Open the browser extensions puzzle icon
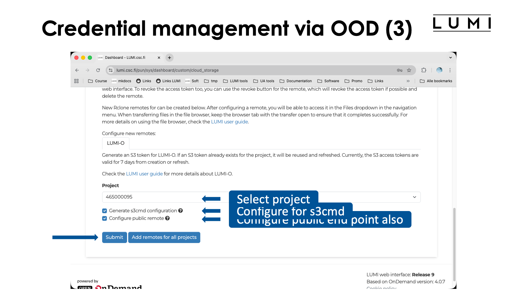 coord(424,70)
